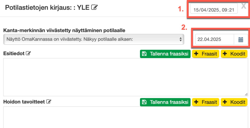Open the calendar picker icon beside 22.04.2025
Image resolution: width=250 pixels, height=128 pixels.
click(x=241, y=40)
